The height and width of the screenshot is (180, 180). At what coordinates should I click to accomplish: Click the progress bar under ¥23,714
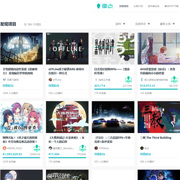click(113, 89)
